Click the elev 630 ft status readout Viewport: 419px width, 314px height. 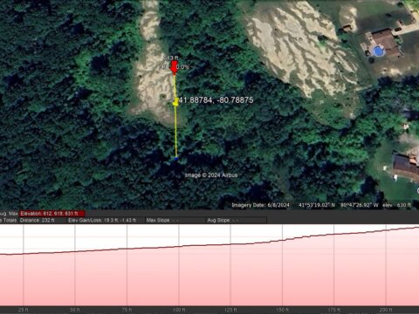coord(396,205)
